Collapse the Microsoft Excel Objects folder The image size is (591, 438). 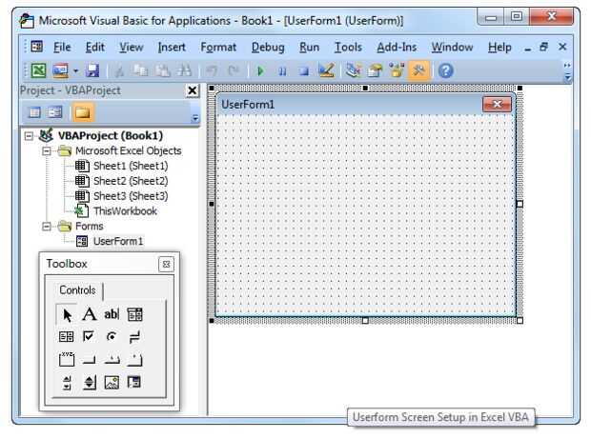click(x=47, y=151)
